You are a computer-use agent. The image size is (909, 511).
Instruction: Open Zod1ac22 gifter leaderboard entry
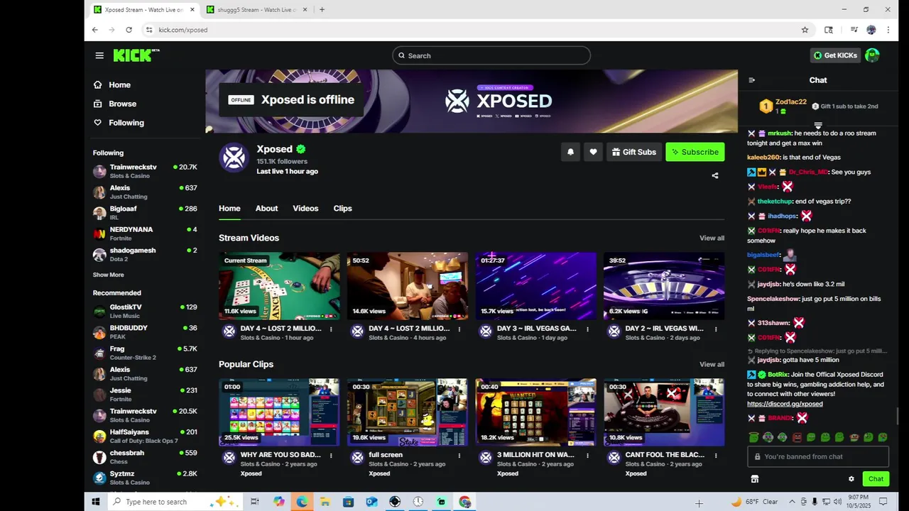coord(783,106)
